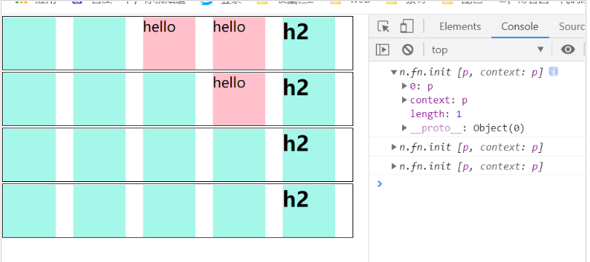Open live expression via eye icon
Screen dimensions: 590x262
coord(568,49)
